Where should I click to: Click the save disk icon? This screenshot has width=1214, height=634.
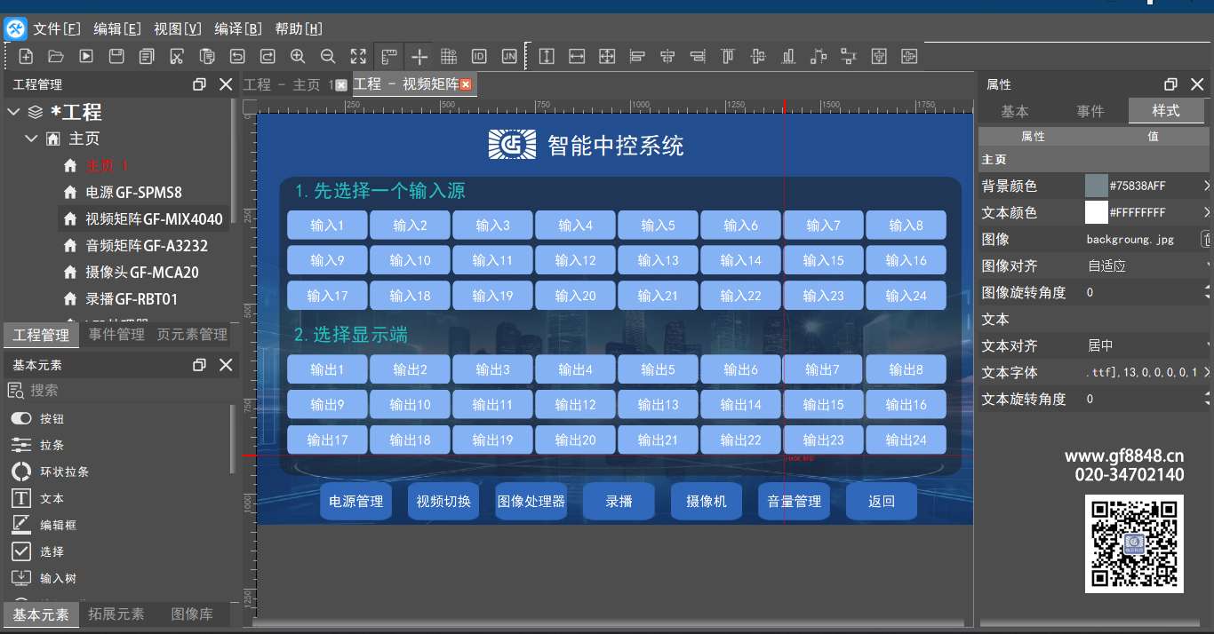click(x=116, y=57)
